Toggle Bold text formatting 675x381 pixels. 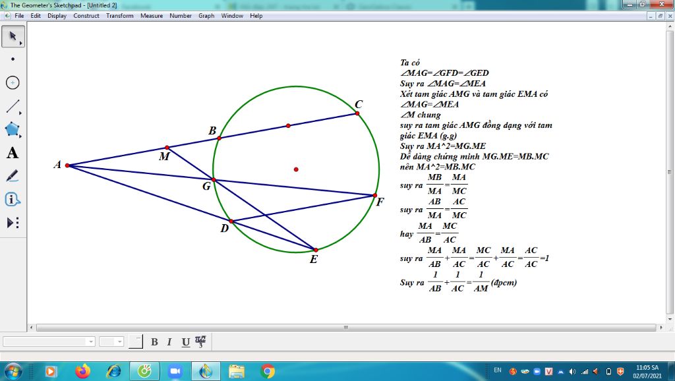[154, 342]
